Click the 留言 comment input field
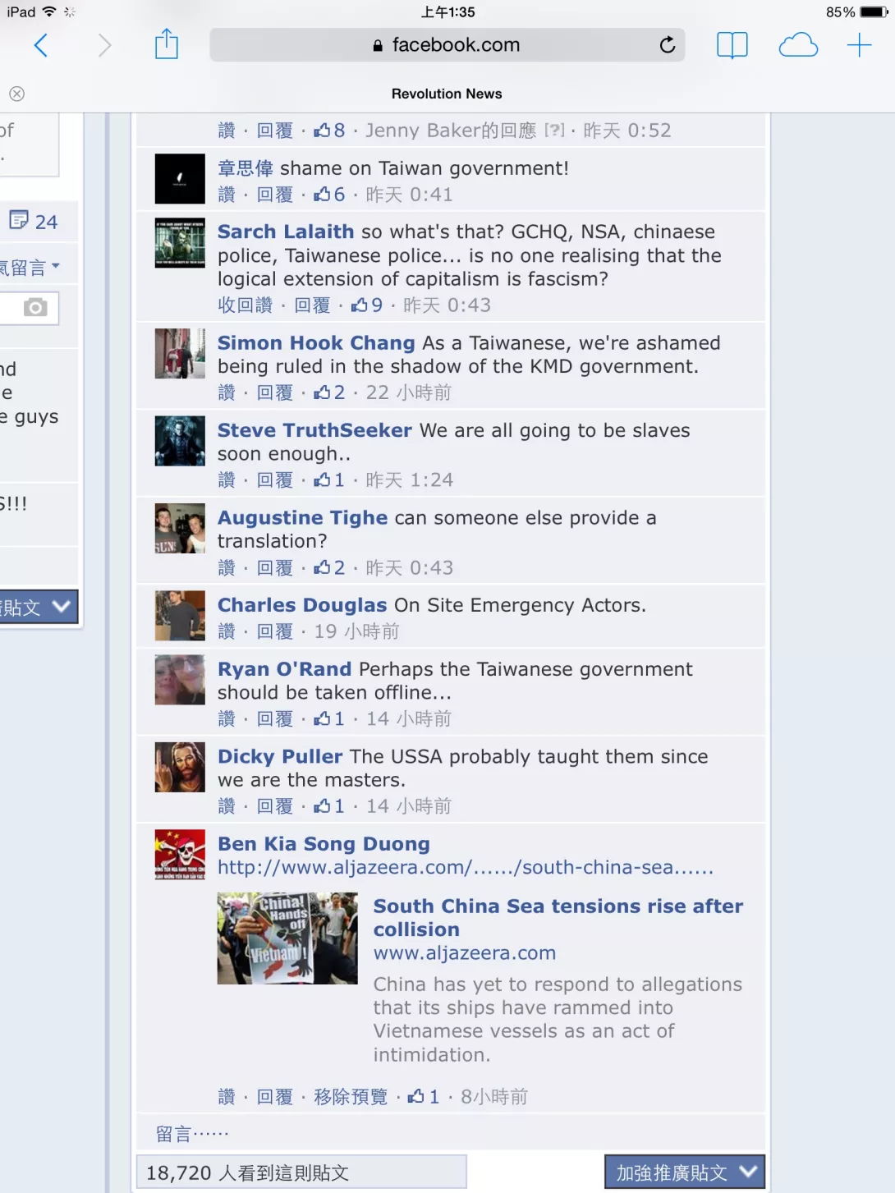The image size is (895, 1193). click(450, 1135)
